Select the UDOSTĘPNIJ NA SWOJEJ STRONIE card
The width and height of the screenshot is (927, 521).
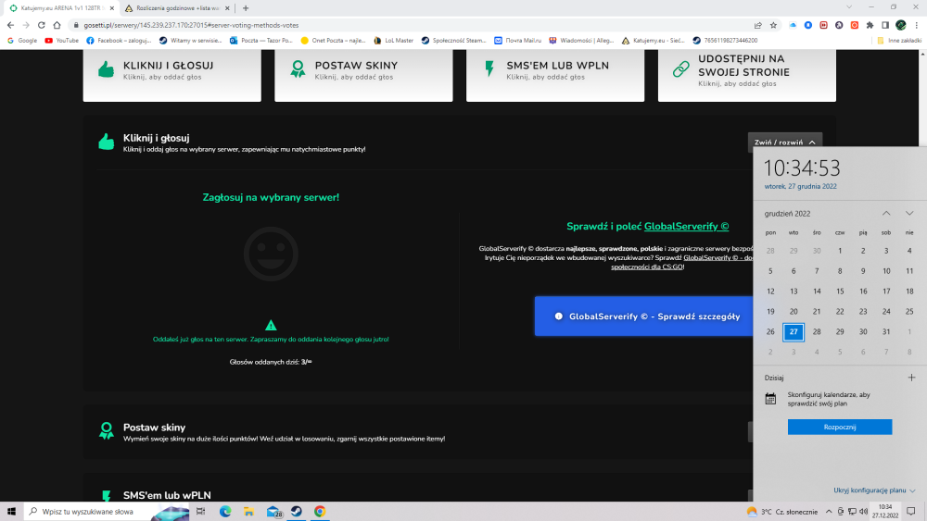(746, 75)
